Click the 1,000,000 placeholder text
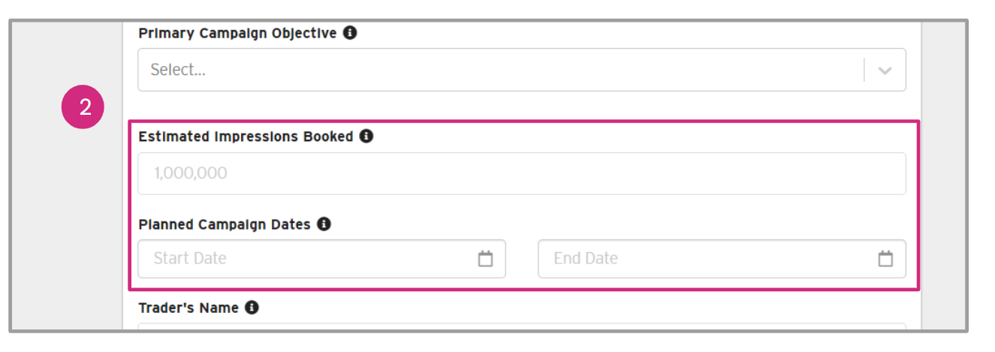Image resolution: width=995 pixels, height=352 pixels. (190, 173)
